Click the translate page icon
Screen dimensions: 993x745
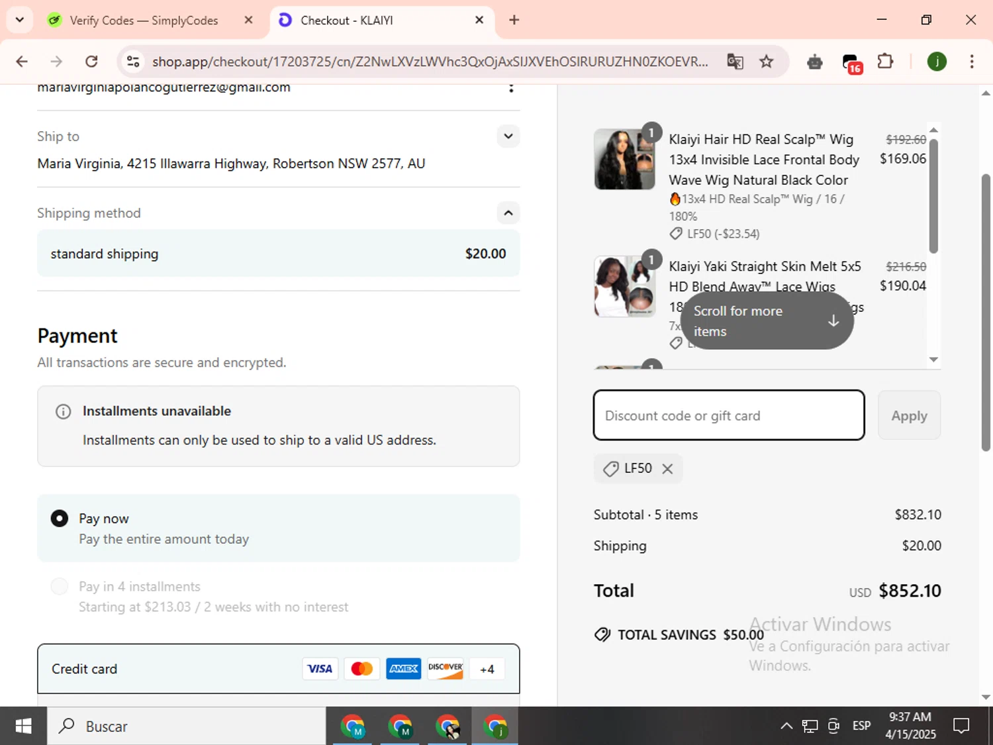click(735, 62)
